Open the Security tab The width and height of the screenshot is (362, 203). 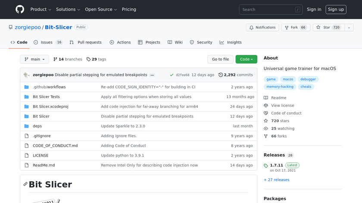(x=201, y=43)
